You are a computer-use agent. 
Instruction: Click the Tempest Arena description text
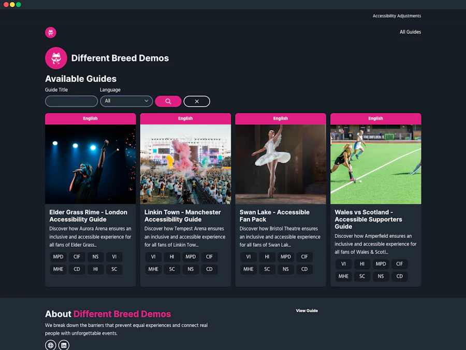click(185, 237)
